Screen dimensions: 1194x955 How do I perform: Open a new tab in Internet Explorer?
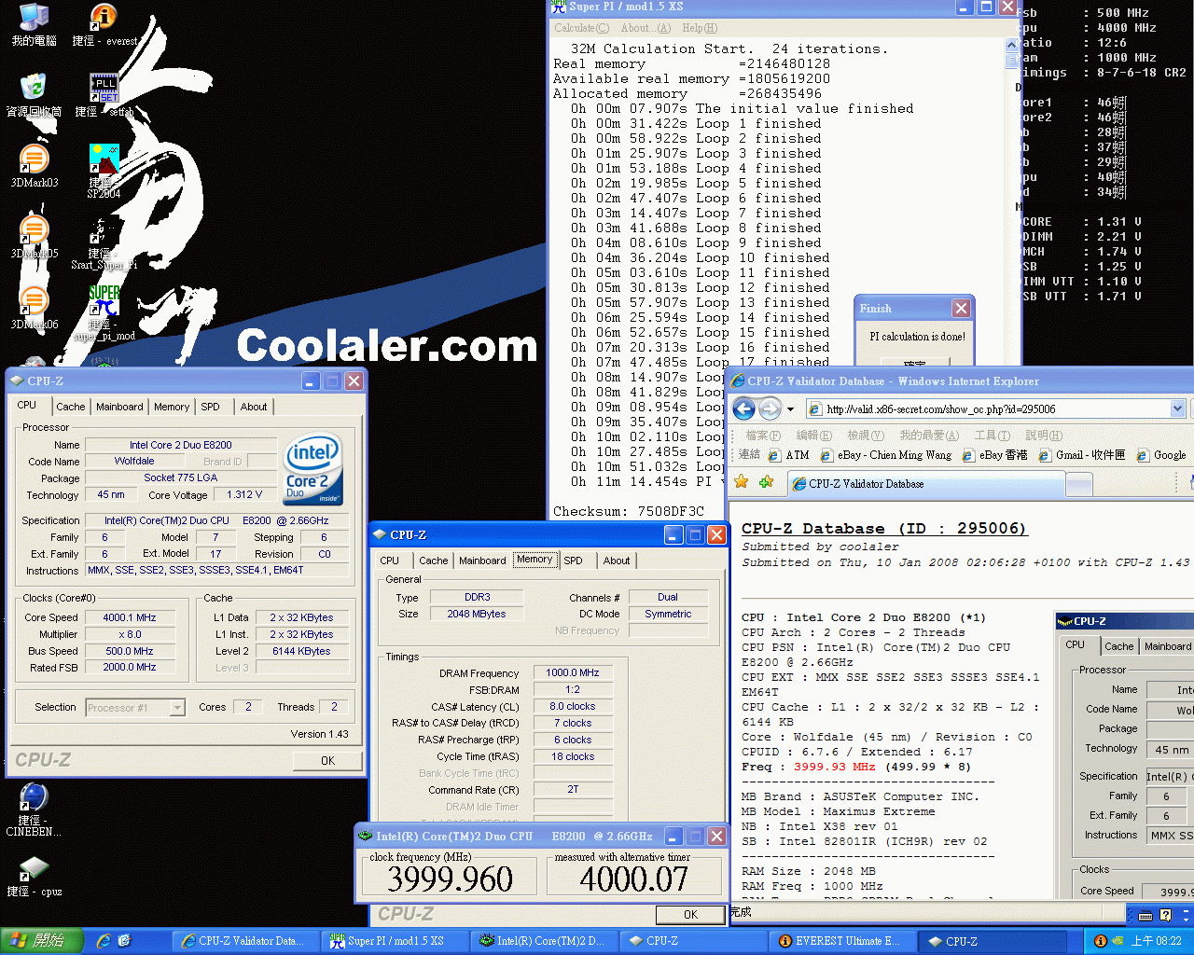tap(1079, 484)
